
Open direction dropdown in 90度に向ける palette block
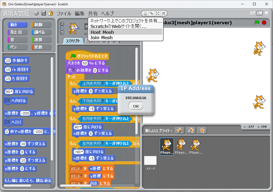click(x=12, y=92)
